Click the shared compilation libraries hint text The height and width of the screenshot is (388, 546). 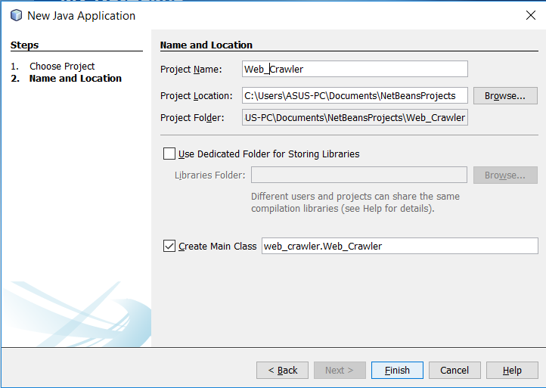coord(355,203)
